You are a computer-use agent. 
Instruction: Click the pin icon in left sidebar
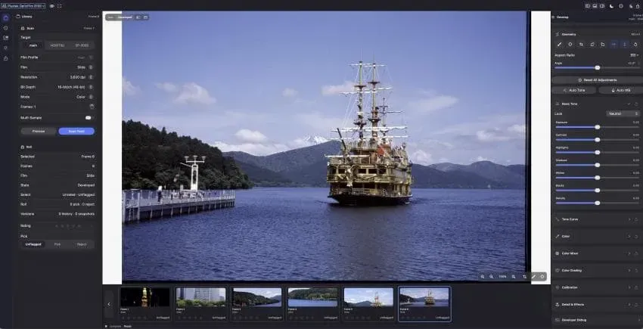[x=6, y=48]
